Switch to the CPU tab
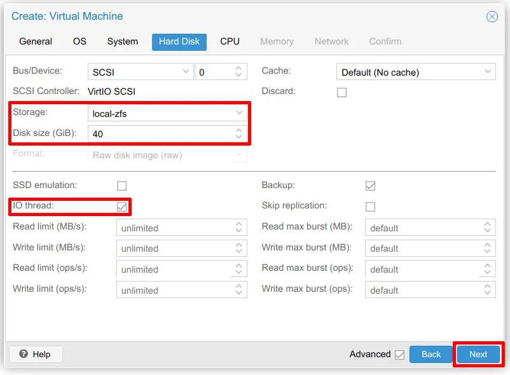 230,41
